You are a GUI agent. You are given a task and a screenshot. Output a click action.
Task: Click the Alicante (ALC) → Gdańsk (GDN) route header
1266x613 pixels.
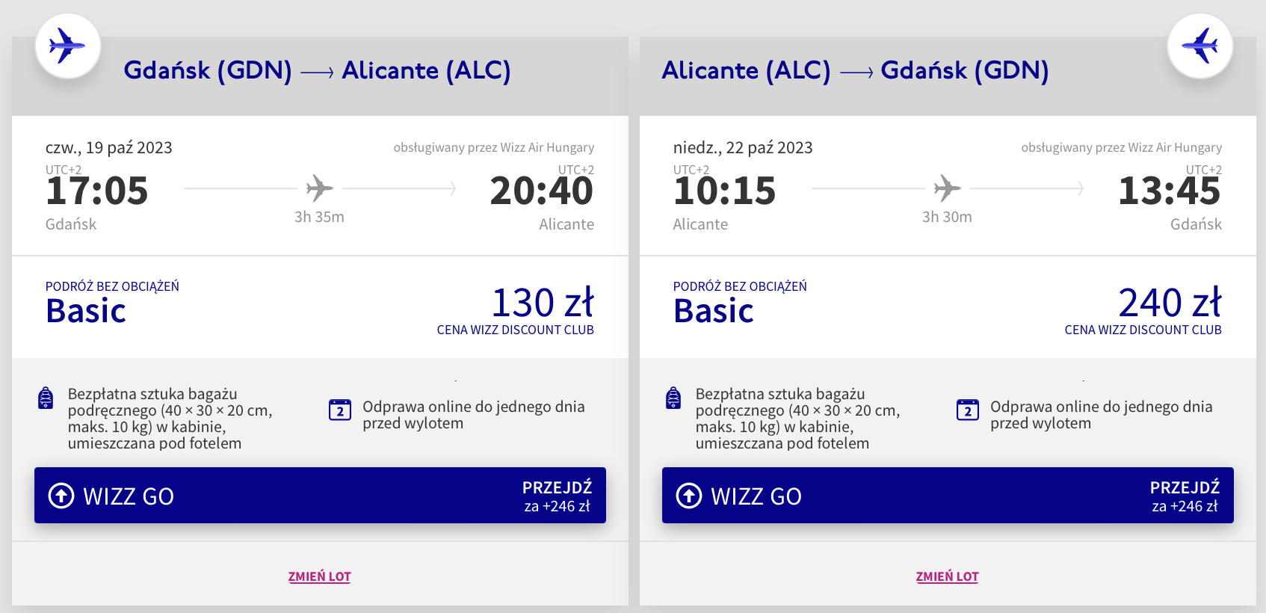[855, 70]
